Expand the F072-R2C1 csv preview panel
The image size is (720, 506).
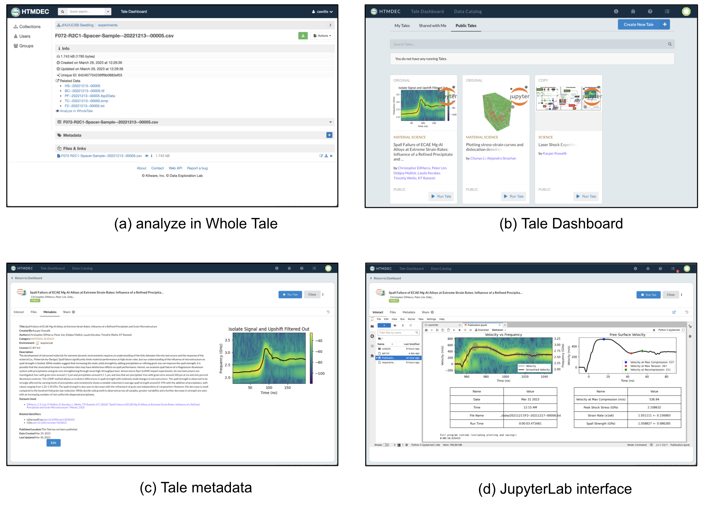pos(330,122)
